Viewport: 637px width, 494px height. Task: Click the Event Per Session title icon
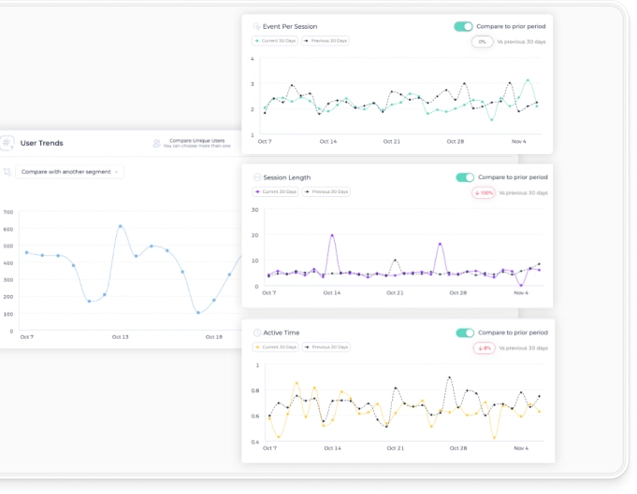pyautogui.click(x=257, y=26)
